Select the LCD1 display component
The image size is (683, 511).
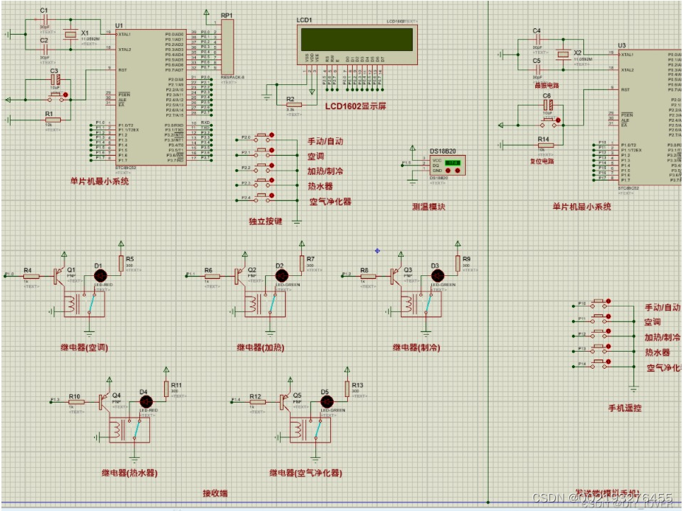click(357, 45)
